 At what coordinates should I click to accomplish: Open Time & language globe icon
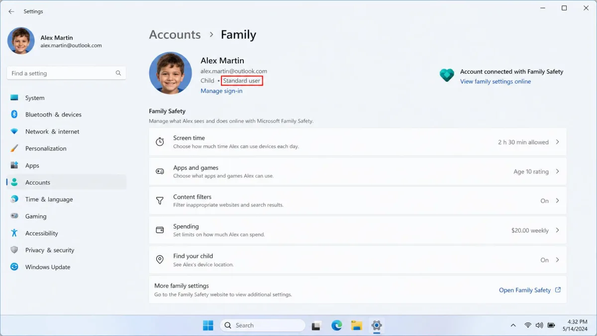[x=14, y=199]
